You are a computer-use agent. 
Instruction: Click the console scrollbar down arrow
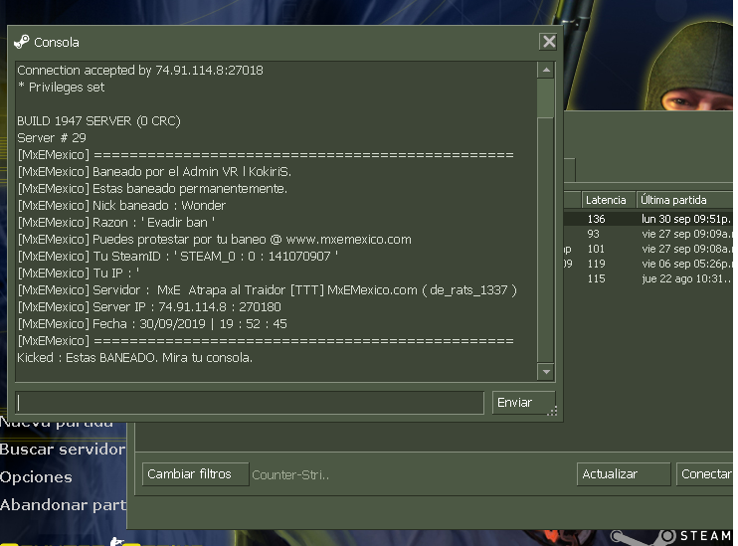coord(546,372)
